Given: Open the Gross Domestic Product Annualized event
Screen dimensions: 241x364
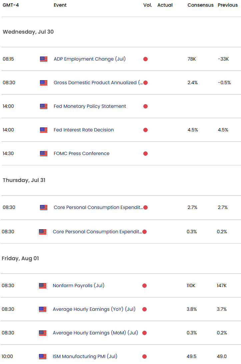Looking at the screenshot, I should pyautogui.click(x=97, y=83).
